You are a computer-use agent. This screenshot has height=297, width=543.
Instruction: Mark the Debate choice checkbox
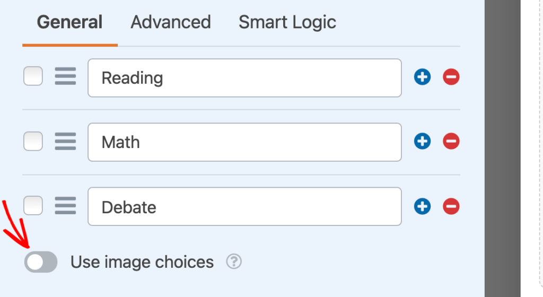[x=33, y=206]
